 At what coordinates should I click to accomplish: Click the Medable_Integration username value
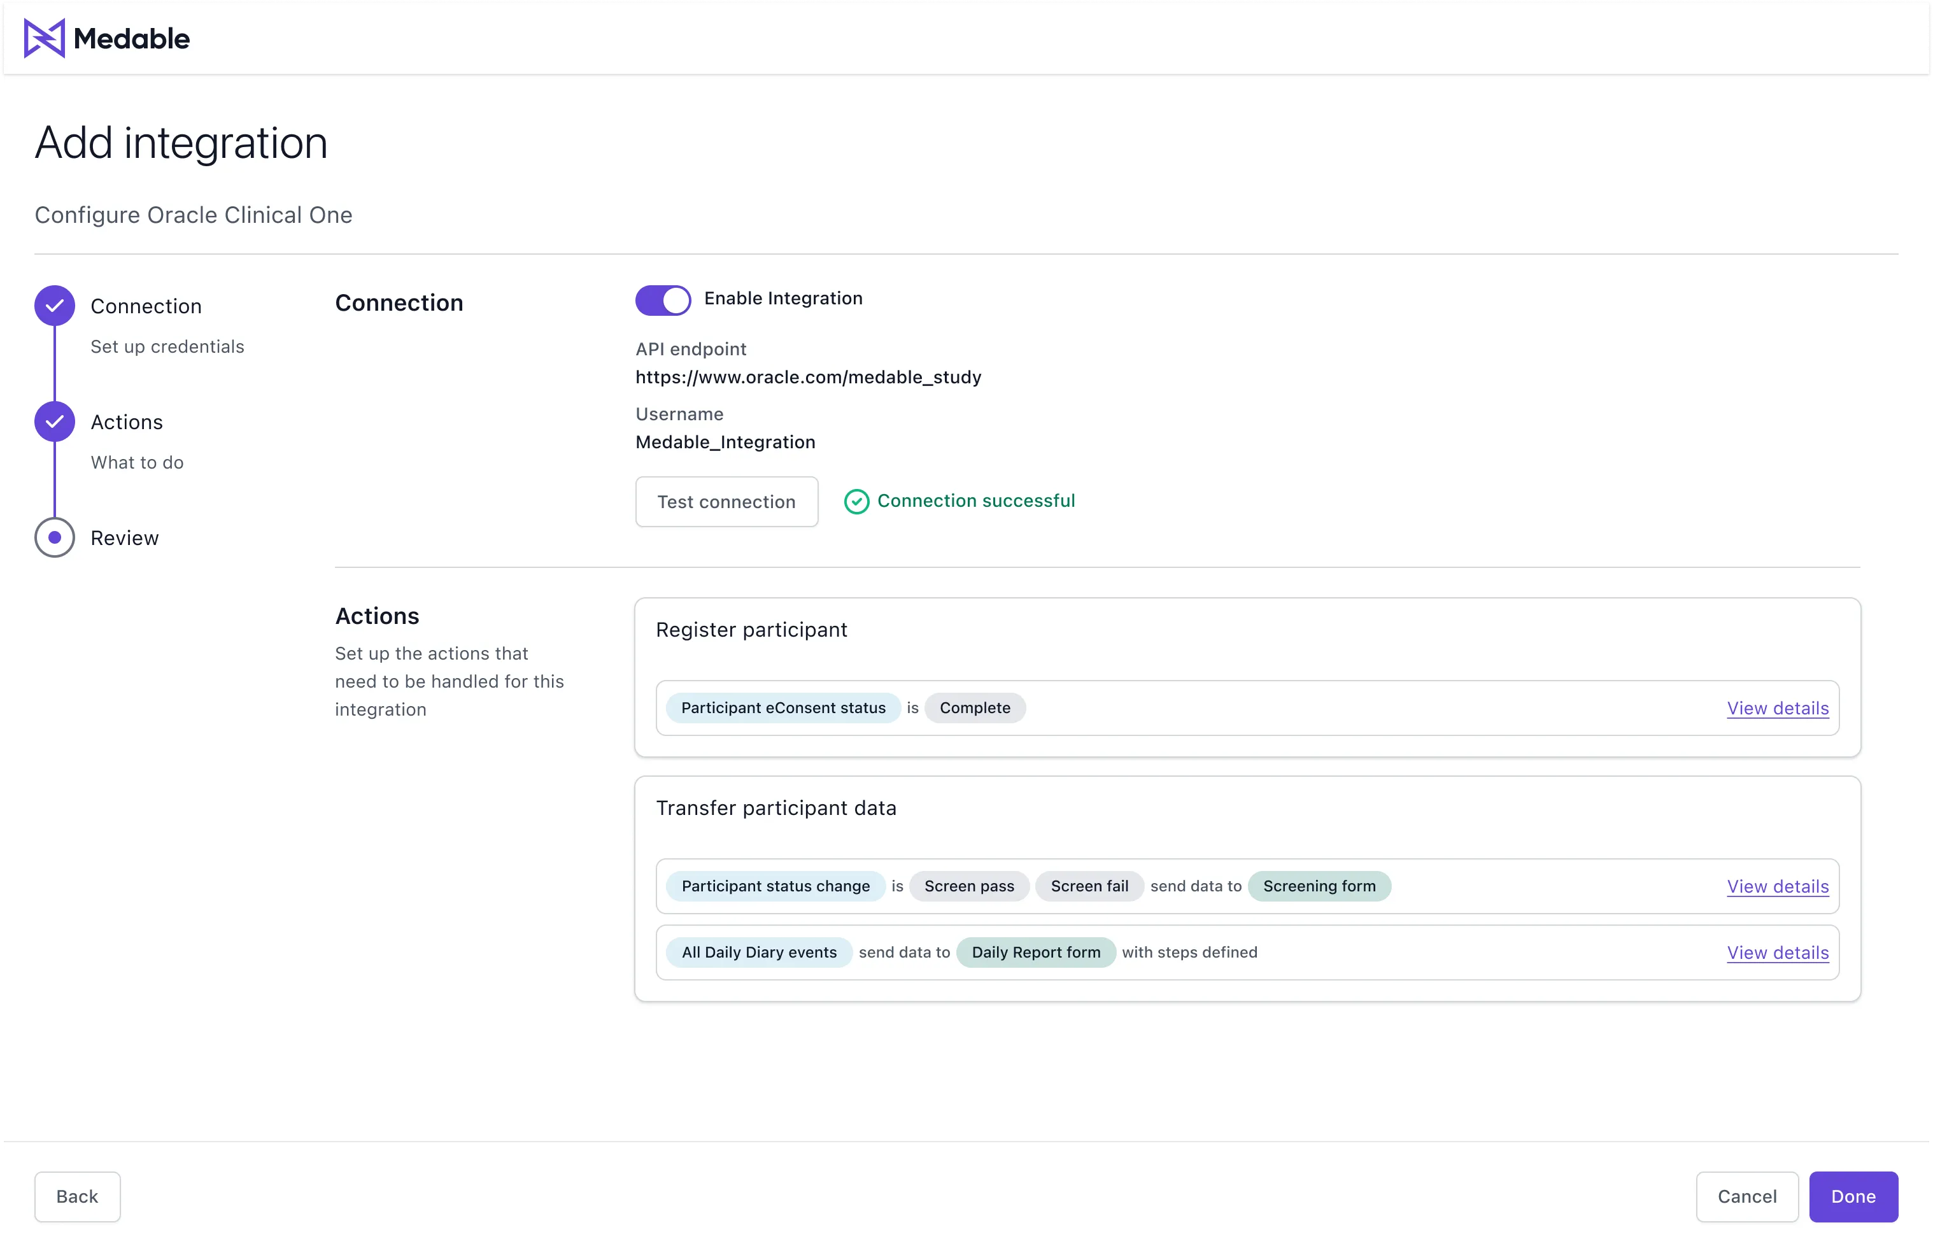(725, 442)
